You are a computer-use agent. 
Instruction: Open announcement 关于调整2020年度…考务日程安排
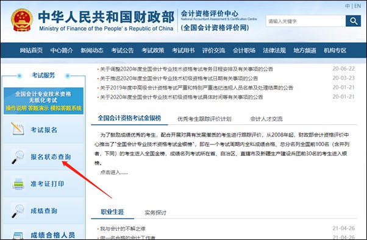click(x=187, y=69)
